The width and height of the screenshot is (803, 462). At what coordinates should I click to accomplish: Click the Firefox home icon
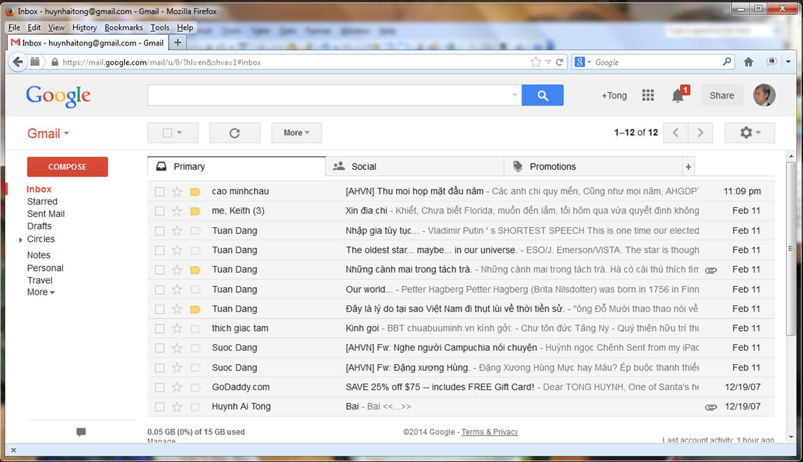tap(748, 62)
